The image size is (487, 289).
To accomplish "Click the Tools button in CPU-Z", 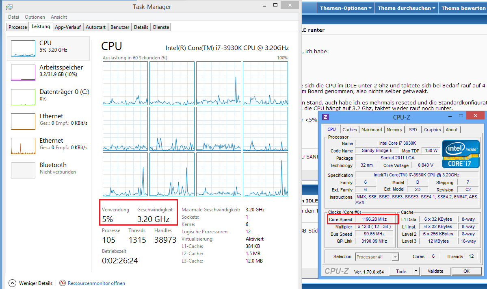I will [401, 271].
